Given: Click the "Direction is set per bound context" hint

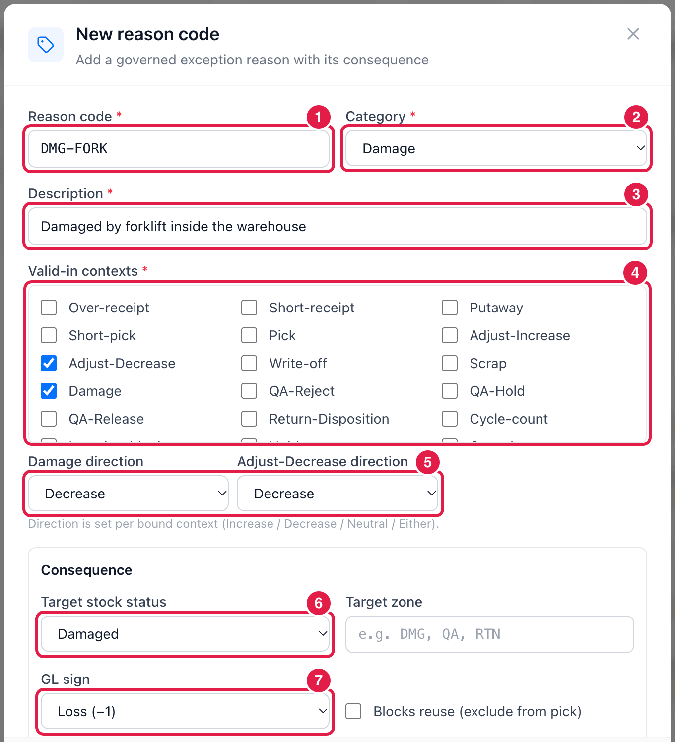Looking at the screenshot, I should (233, 524).
